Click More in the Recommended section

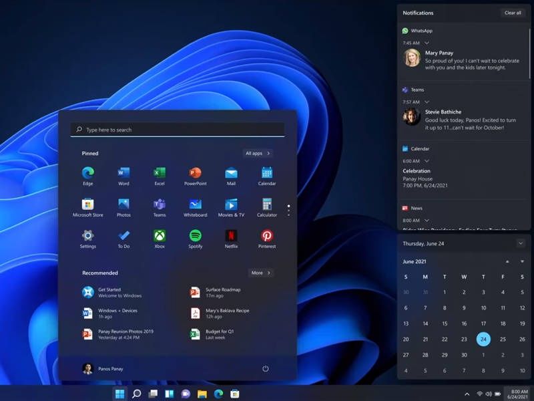[x=261, y=273]
